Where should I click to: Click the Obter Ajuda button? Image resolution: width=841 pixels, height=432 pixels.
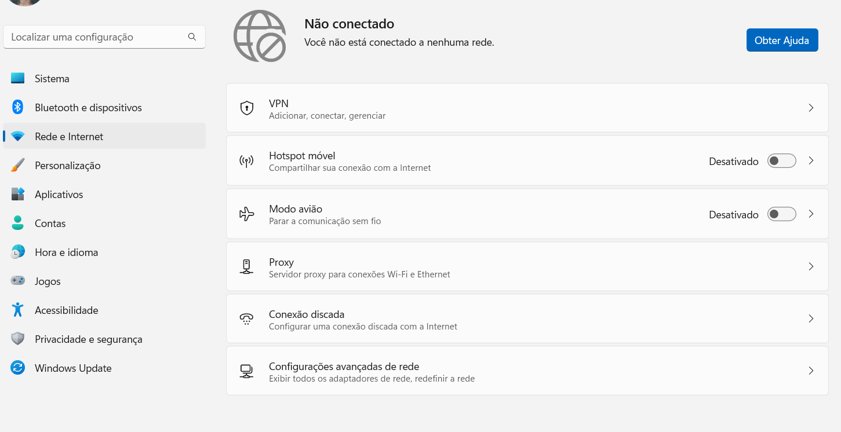tap(782, 41)
